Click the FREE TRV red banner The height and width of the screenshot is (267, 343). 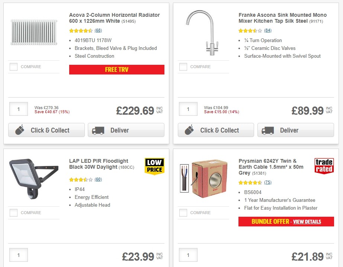pos(116,70)
